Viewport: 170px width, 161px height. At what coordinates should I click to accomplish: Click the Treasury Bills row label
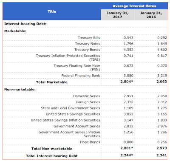coord(89,38)
